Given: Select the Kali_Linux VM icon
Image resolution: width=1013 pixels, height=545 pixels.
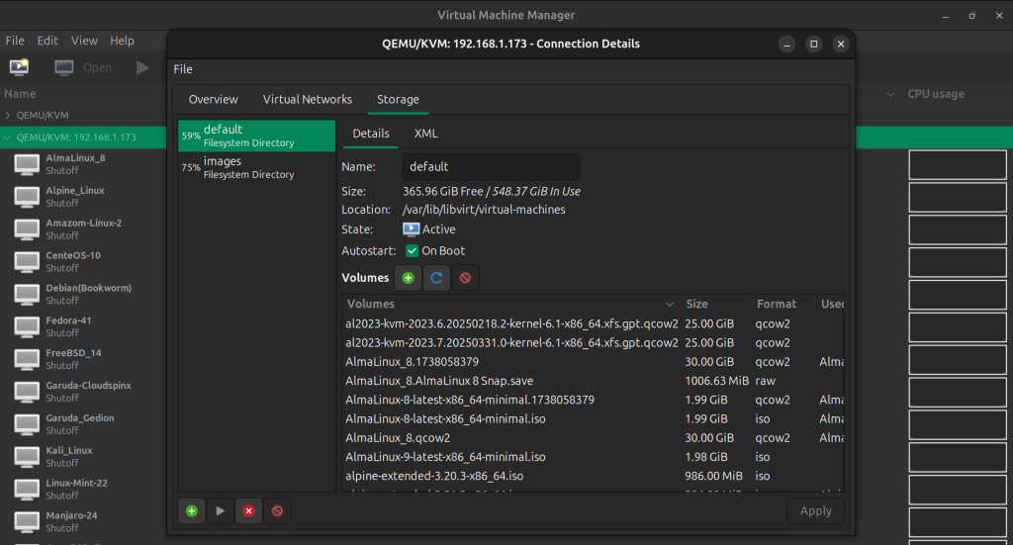Looking at the screenshot, I should tap(27, 457).
